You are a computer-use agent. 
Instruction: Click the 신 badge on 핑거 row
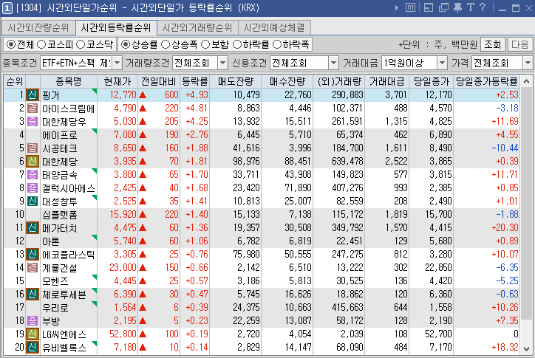tap(33, 94)
